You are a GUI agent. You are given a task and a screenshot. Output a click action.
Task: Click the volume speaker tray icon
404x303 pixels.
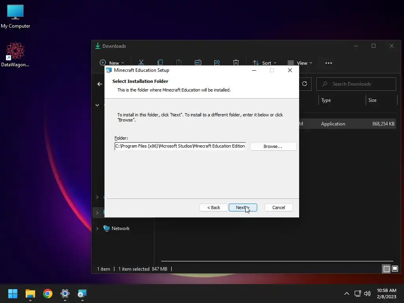[x=367, y=294]
